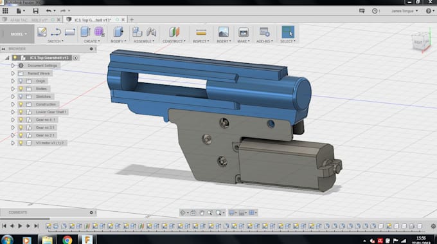Expand the Document Settings node
The height and width of the screenshot is (244, 437).
[13, 66]
